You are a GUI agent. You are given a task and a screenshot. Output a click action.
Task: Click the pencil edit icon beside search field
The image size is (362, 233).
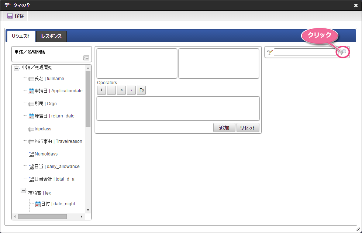tap(270, 52)
